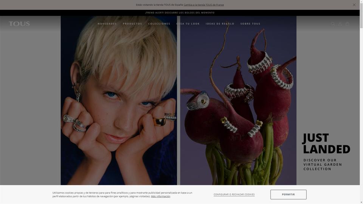
Task: Click the Trend Alert bolsos banner
Action: pos(180,13)
